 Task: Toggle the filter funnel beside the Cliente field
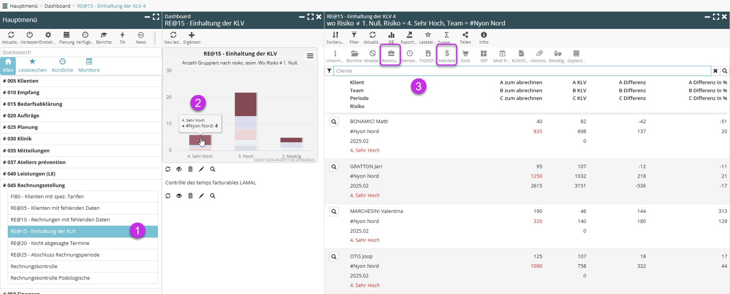(329, 71)
